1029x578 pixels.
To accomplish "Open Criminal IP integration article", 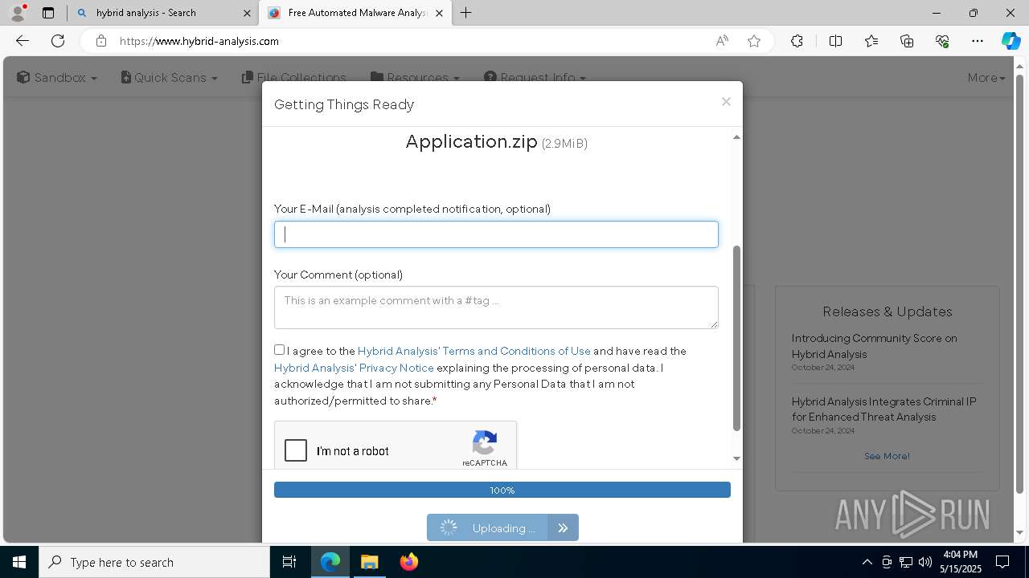I will (x=883, y=409).
